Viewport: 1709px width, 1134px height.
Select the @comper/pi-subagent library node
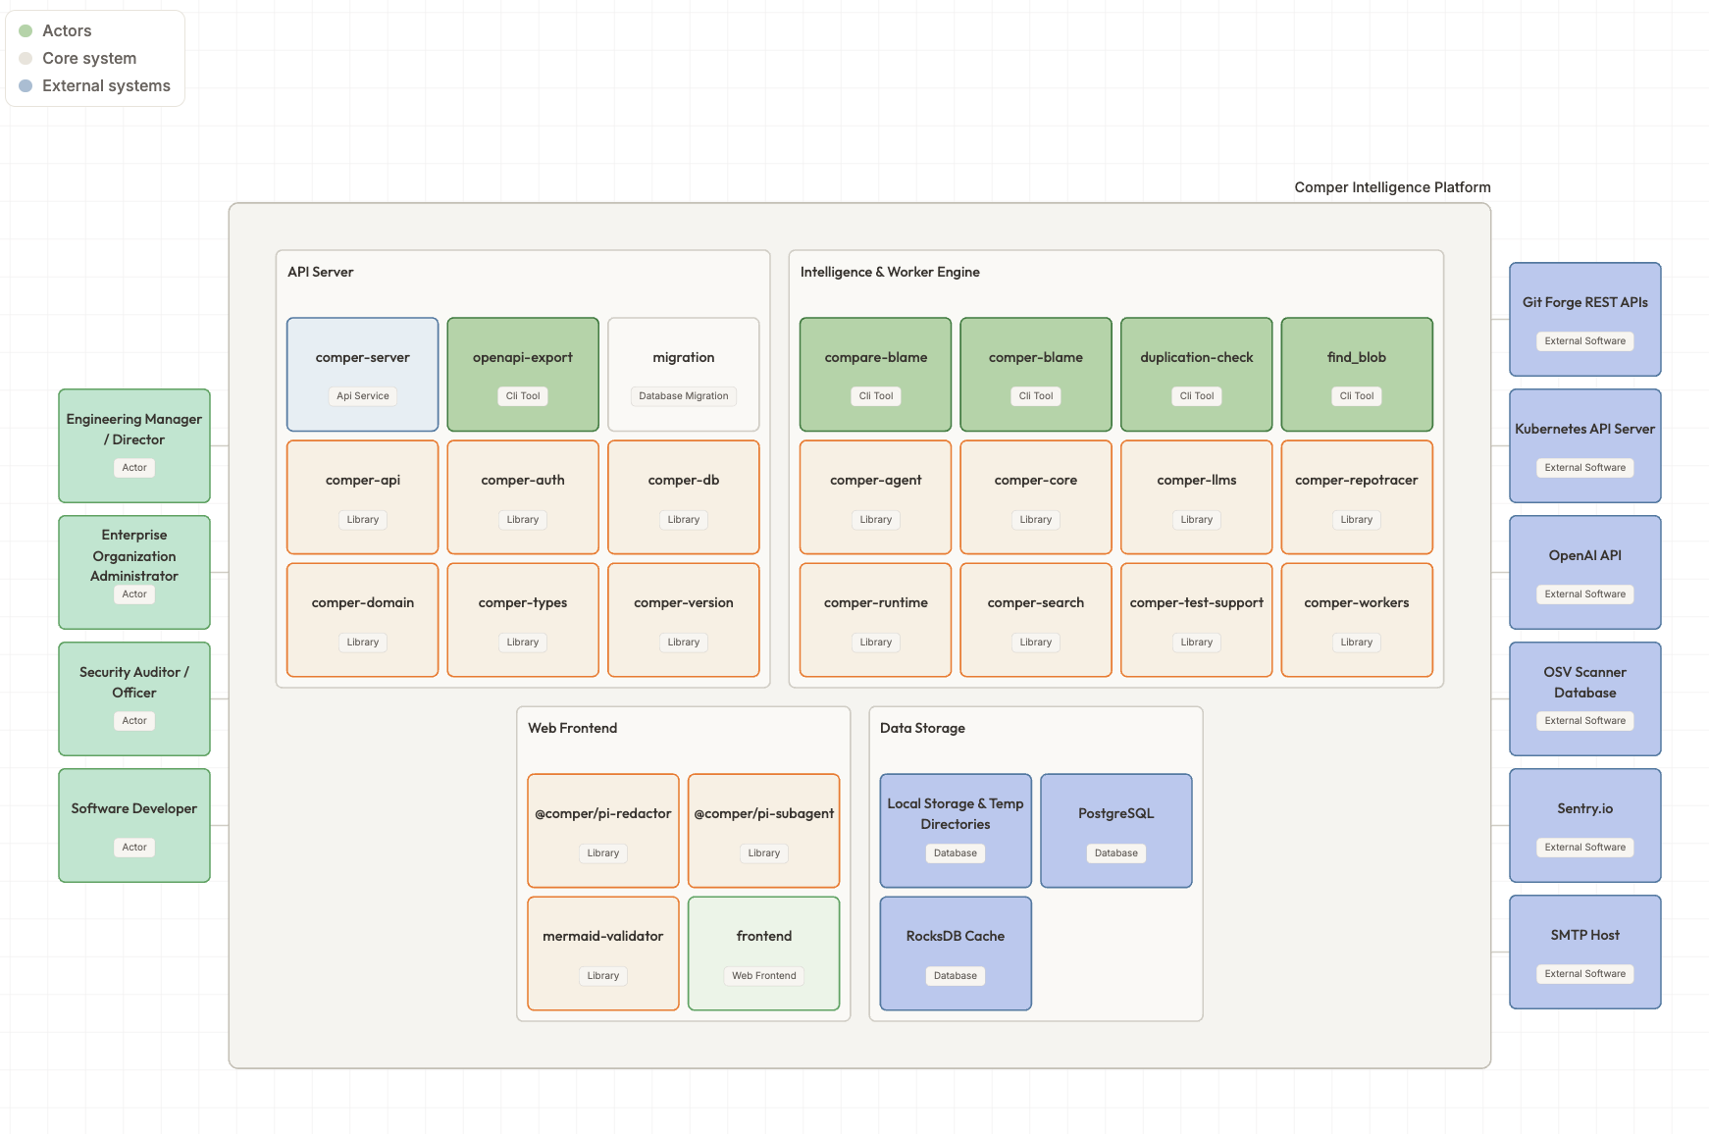coord(764,831)
